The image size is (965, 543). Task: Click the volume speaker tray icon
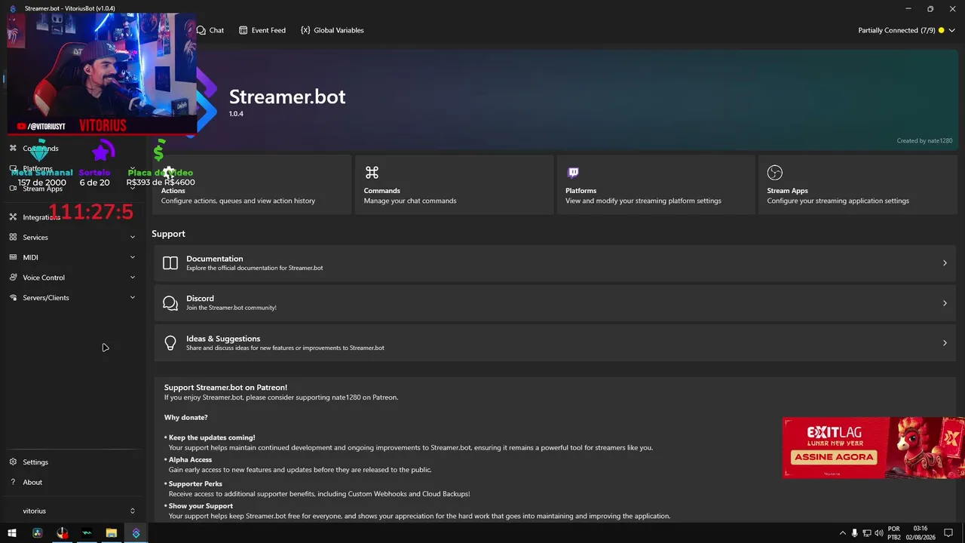click(x=878, y=533)
